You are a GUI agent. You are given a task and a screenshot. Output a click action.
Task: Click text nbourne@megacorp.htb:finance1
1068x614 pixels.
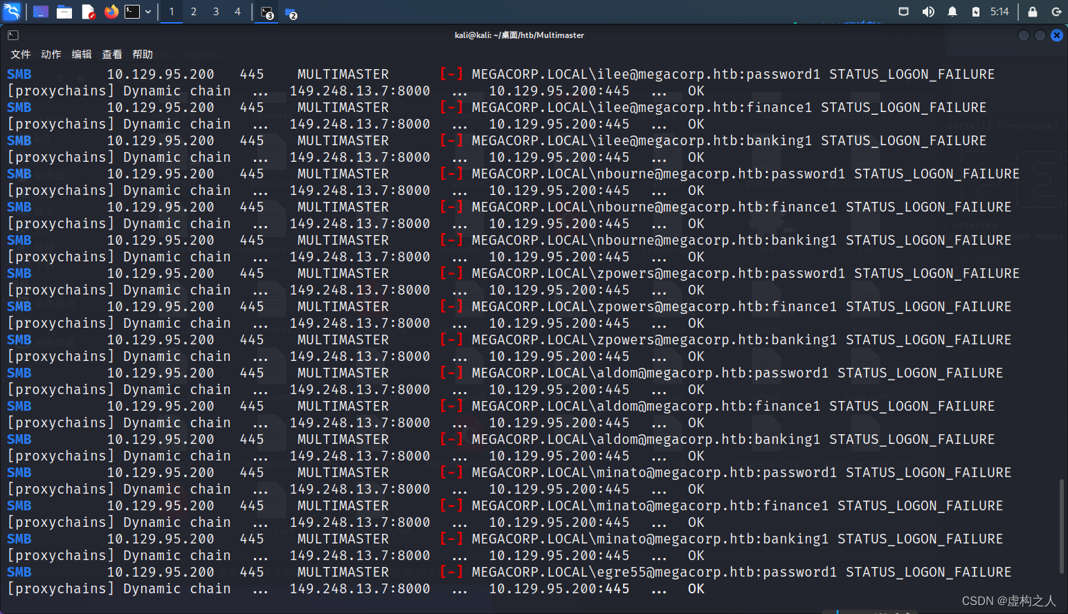point(717,207)
